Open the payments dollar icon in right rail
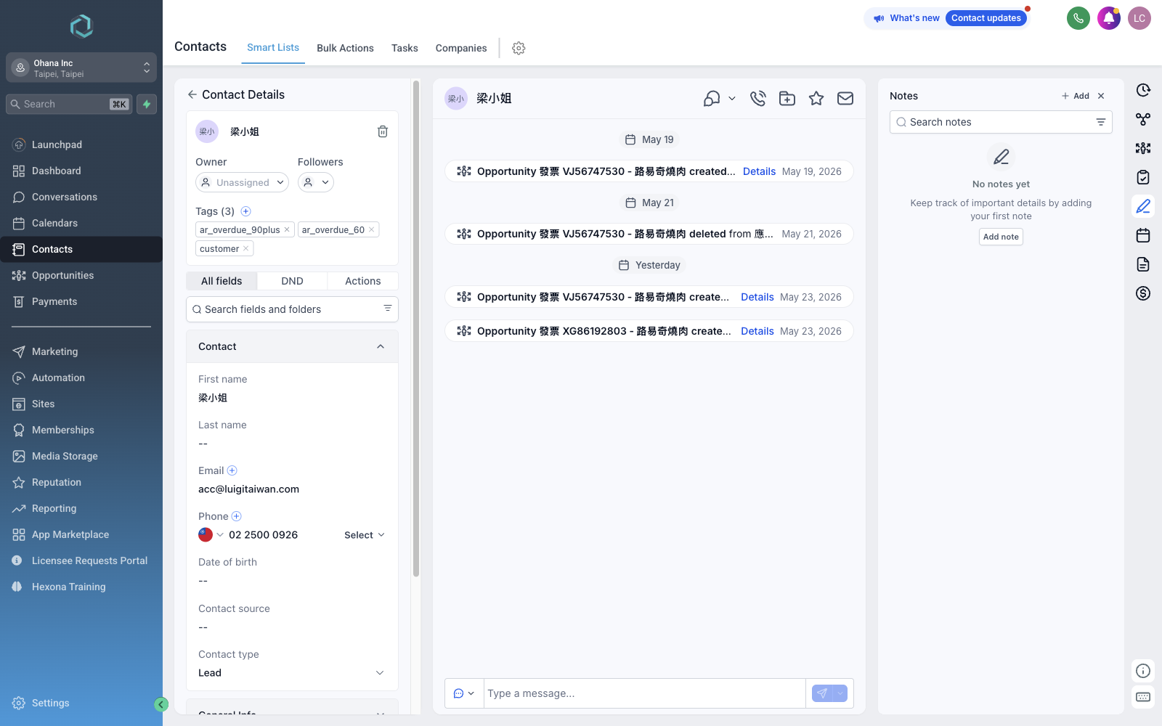Image resolution: width=1162 pixels, height=726 pixels. (x=1143, y=293)
